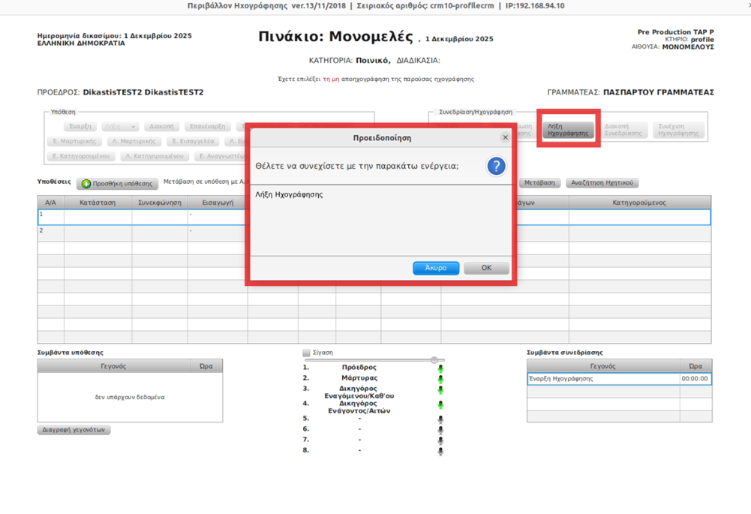The image size is (751, 514).
Task: Close the Προειδοποίηση dialog with X
Action: pos(505,137)
